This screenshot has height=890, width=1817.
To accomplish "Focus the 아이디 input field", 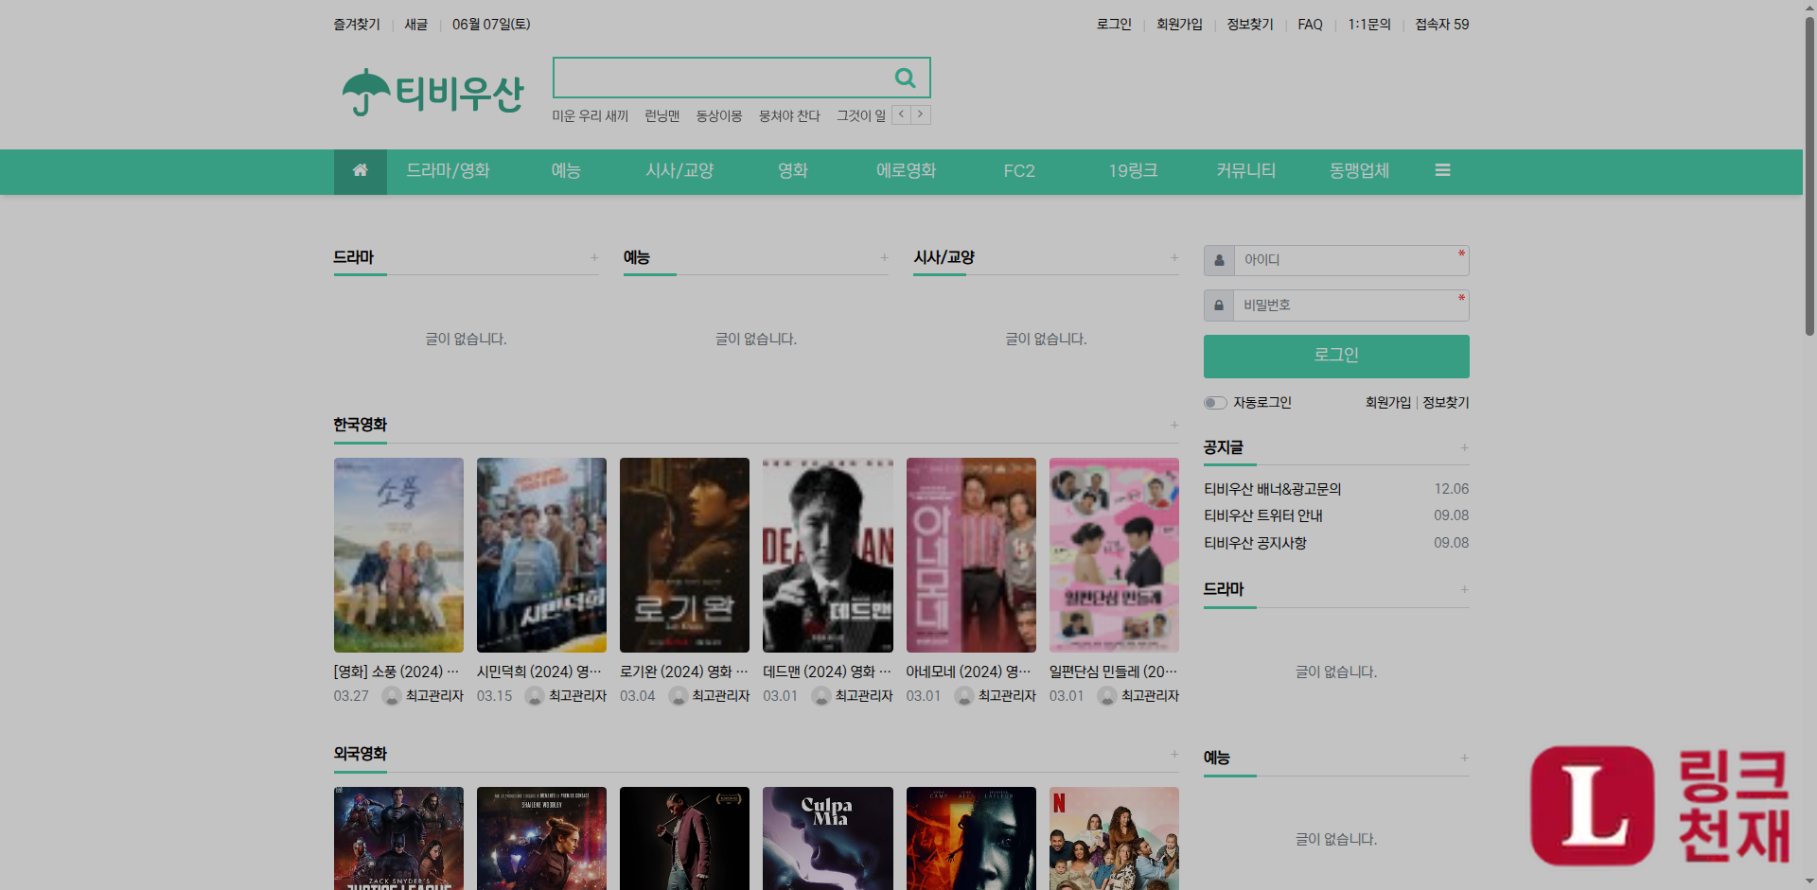I will pyautogui.click(x=1350, y=260).
